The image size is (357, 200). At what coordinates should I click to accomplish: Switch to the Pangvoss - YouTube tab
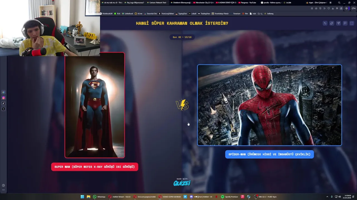click(x=247, y=2)
